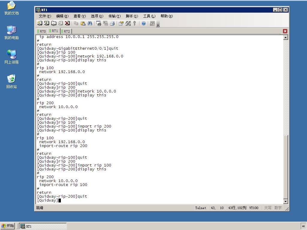Open Help with the blue question icon

[x=144, y=23]
